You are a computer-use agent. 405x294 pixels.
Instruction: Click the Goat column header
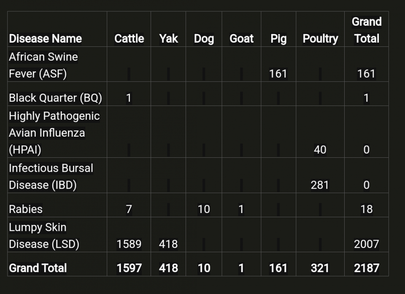241,39
